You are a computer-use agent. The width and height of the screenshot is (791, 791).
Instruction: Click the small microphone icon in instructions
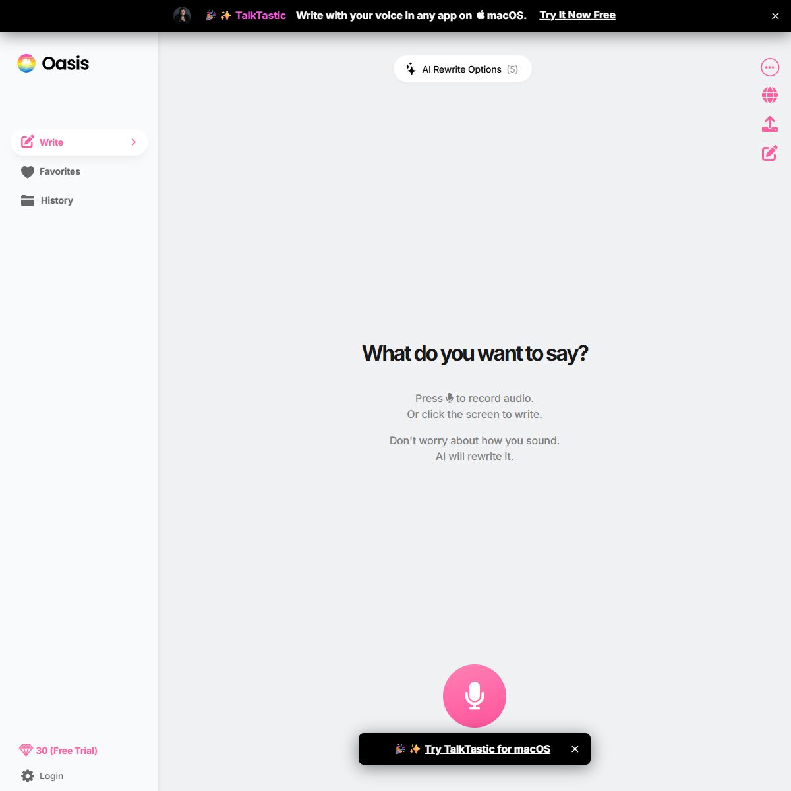click(x=450, y=398)
